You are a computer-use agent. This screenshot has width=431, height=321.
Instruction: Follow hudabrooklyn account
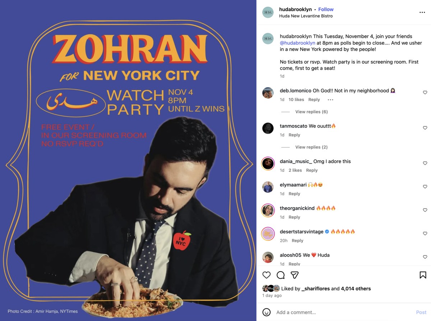pyautogui.click(x=326, y=9)
